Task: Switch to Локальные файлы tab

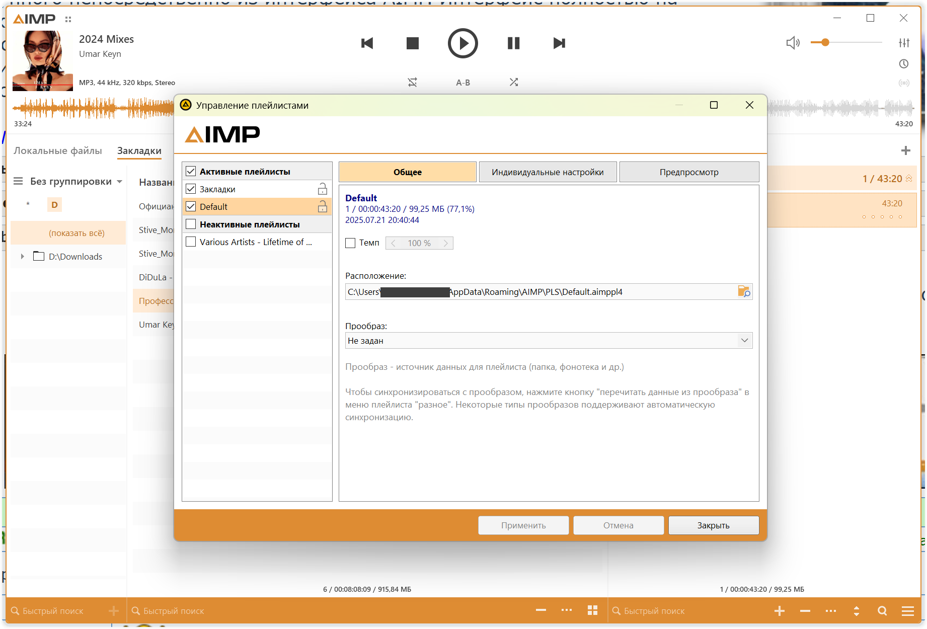Action: pyautogui.click(x=58, y=150)
